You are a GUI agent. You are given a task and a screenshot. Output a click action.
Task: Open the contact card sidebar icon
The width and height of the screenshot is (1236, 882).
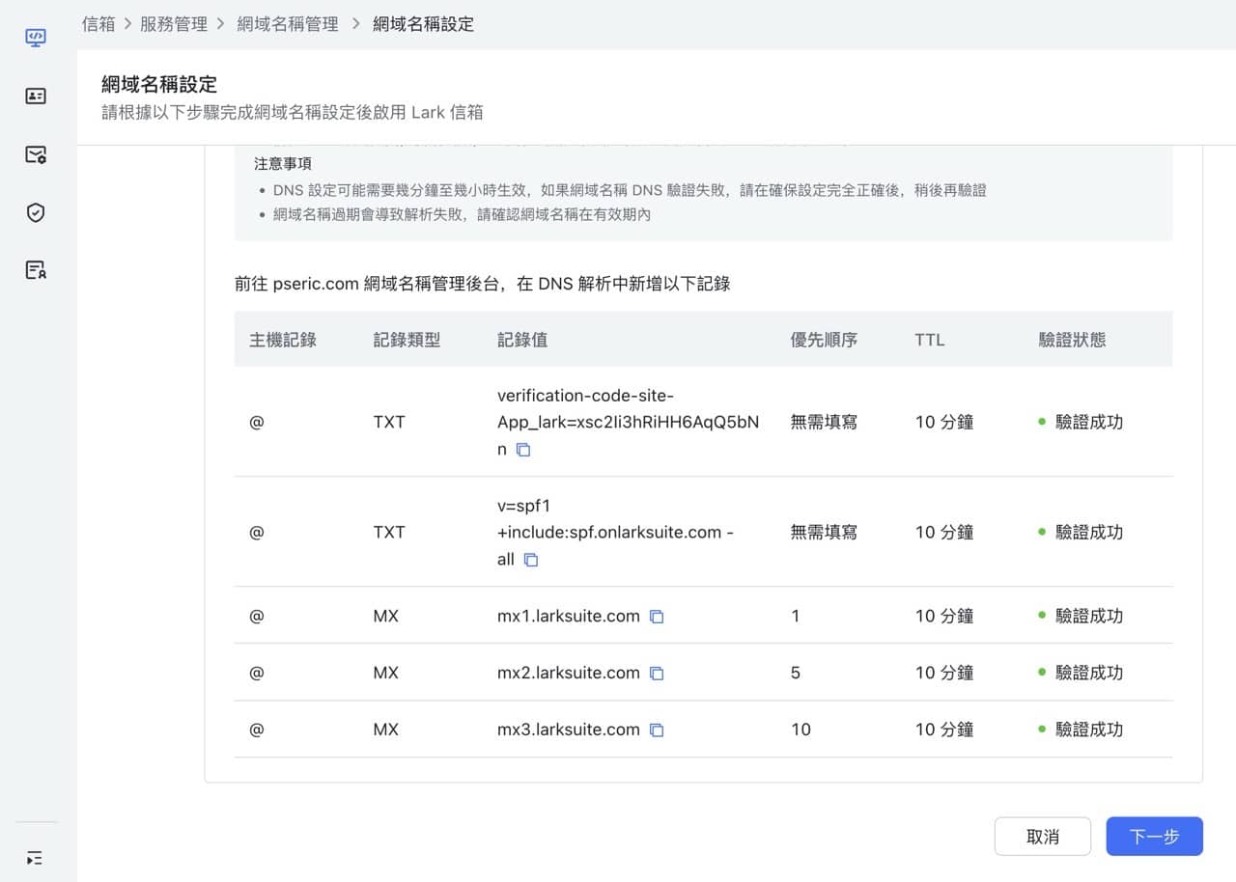[36, 96]
